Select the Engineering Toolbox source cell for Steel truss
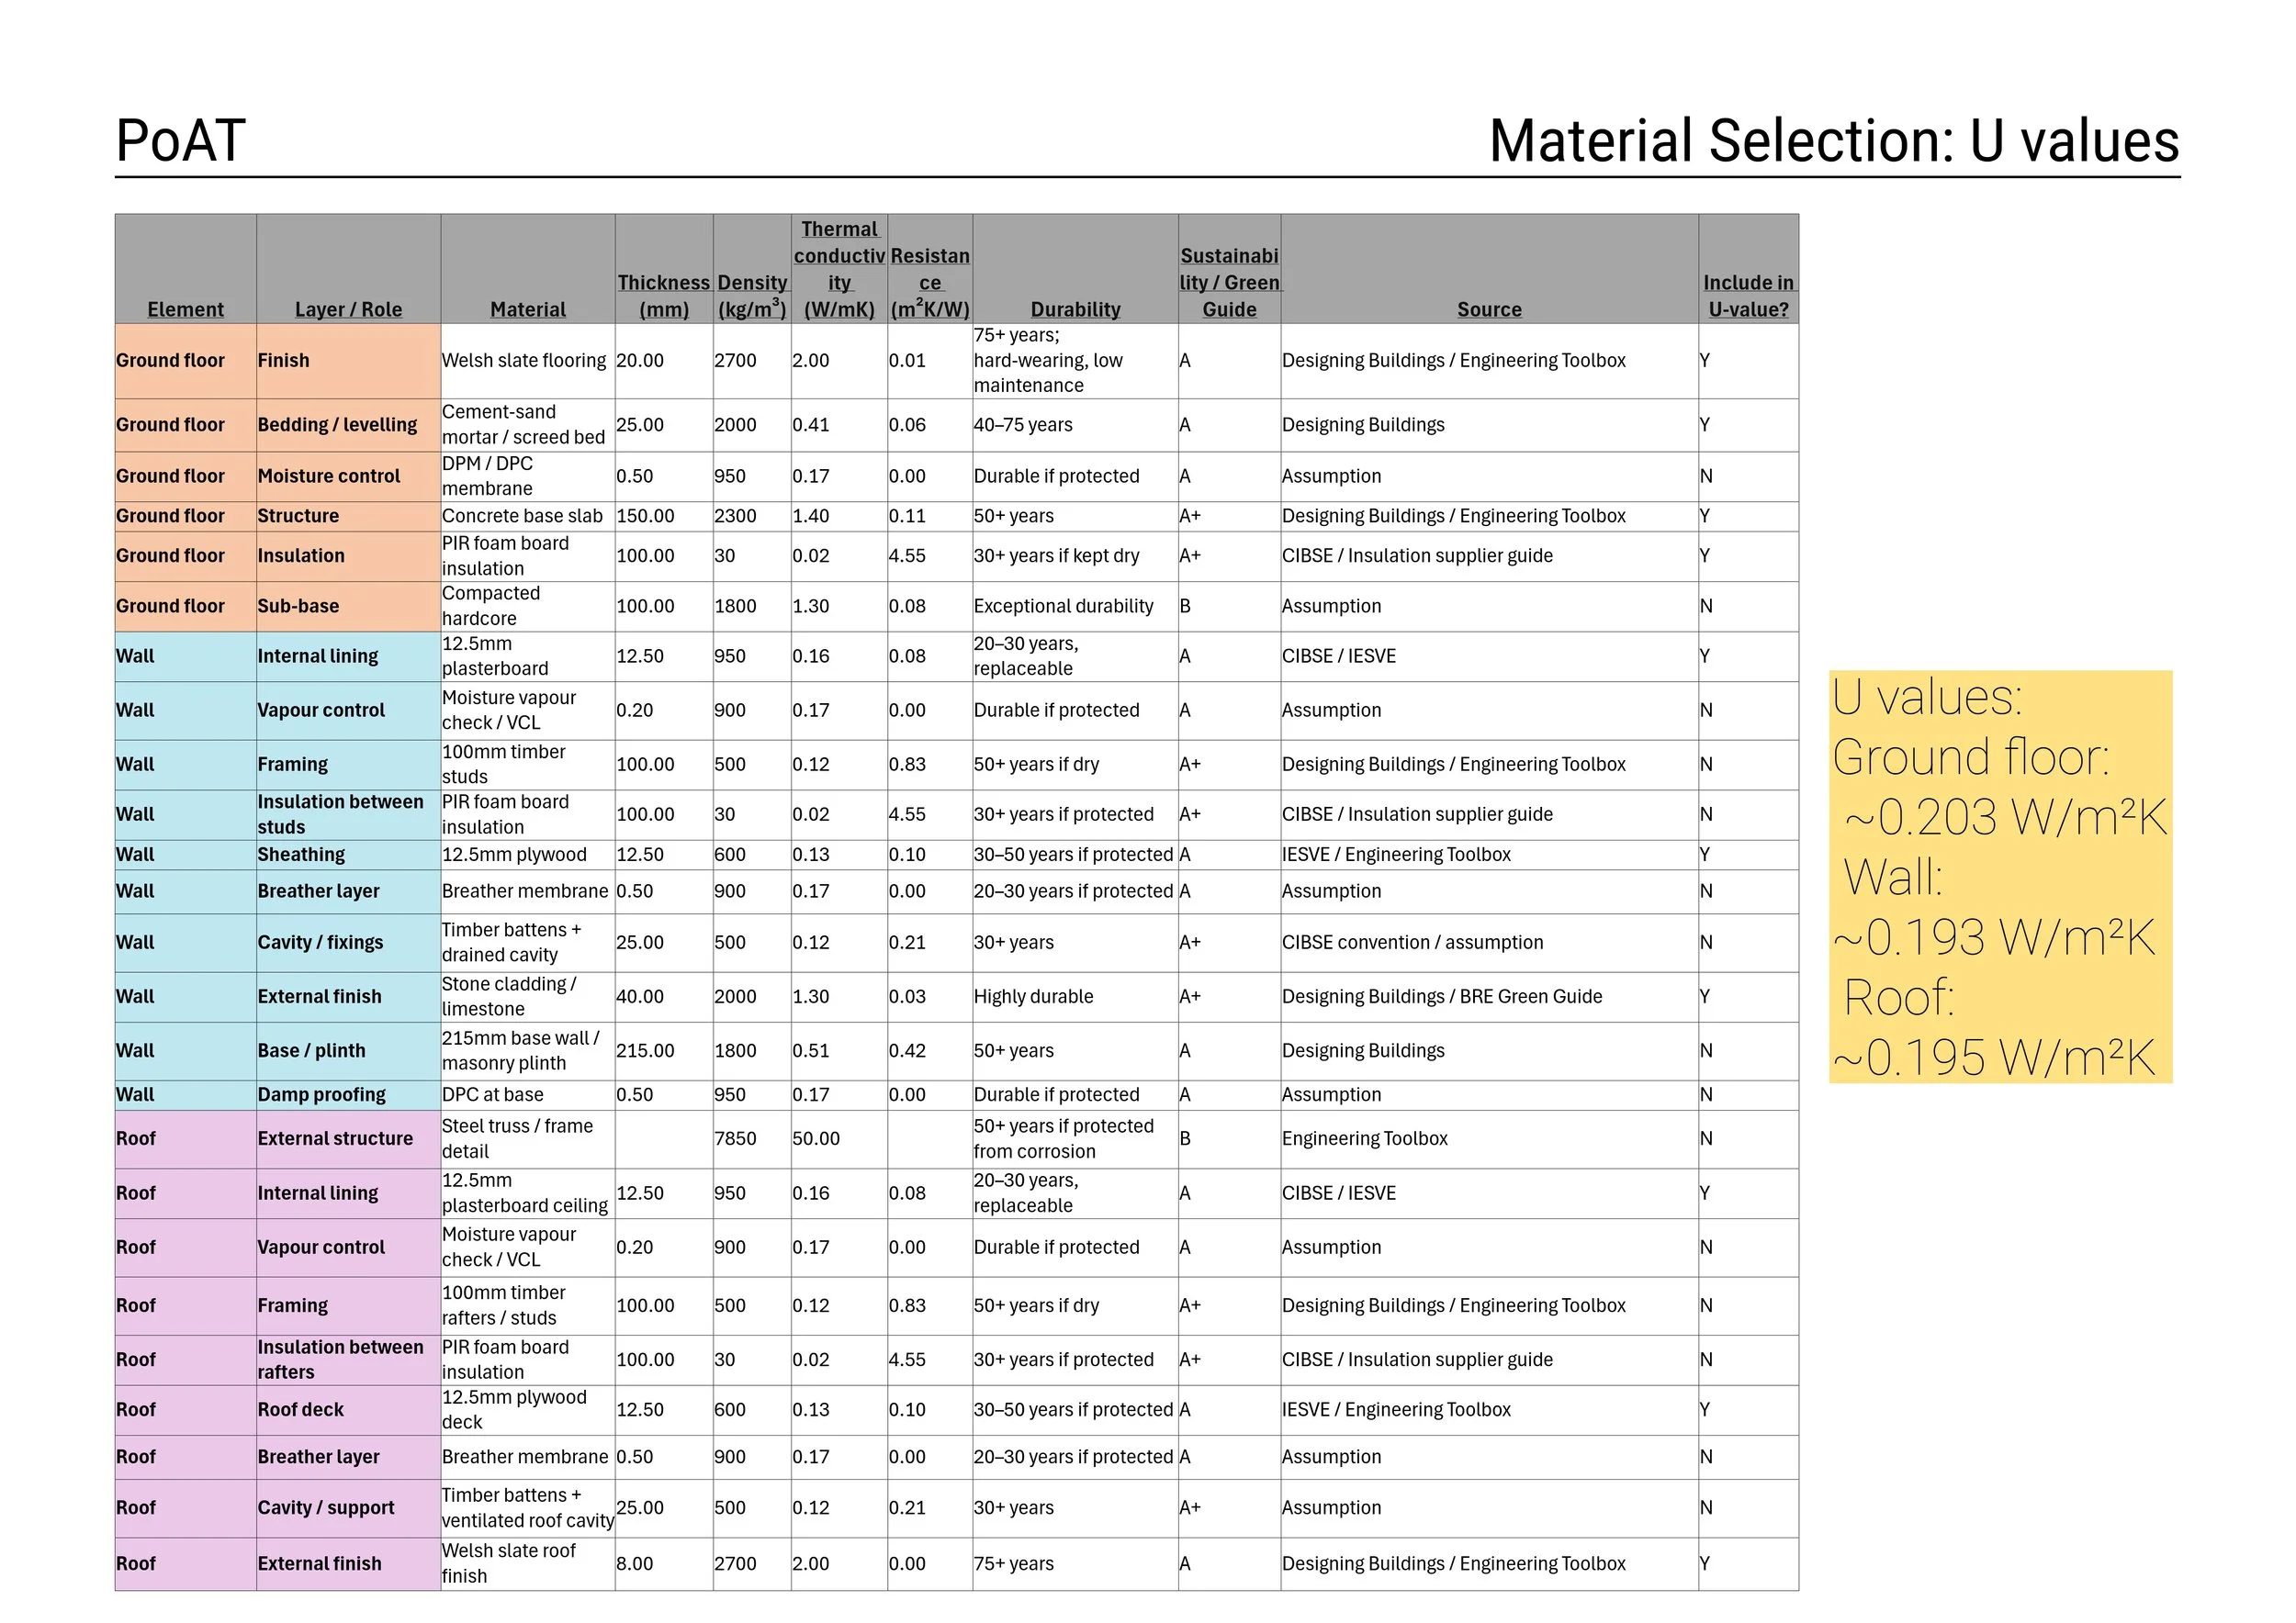Screen dimensions: 2296x1623 click(1489, 1139)
